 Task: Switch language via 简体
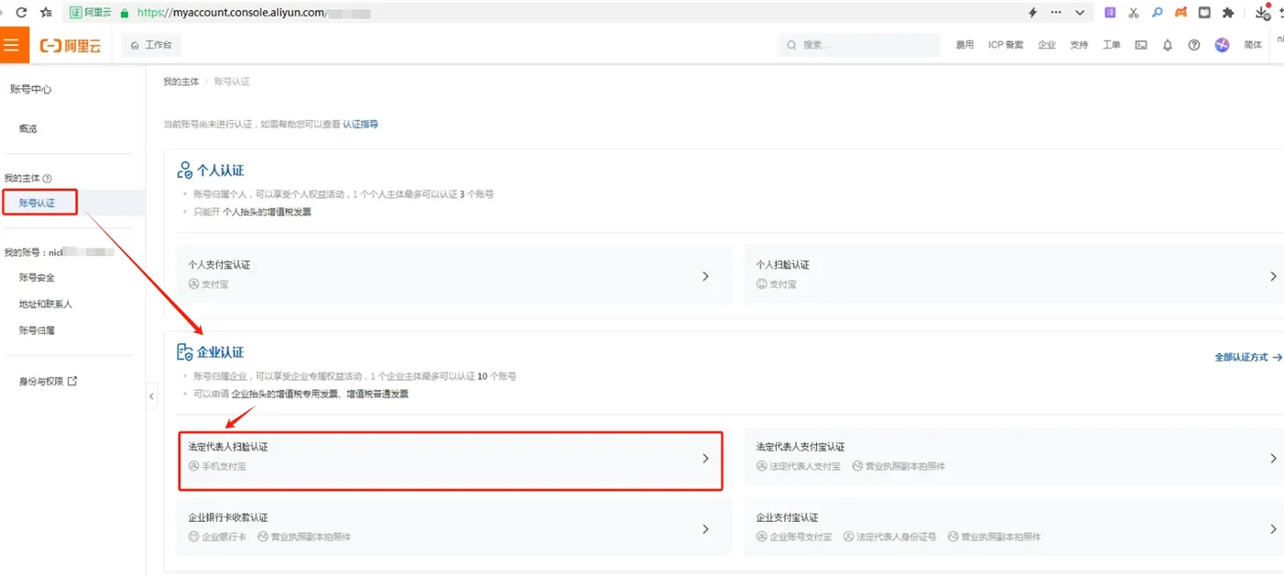[1253, 45]
